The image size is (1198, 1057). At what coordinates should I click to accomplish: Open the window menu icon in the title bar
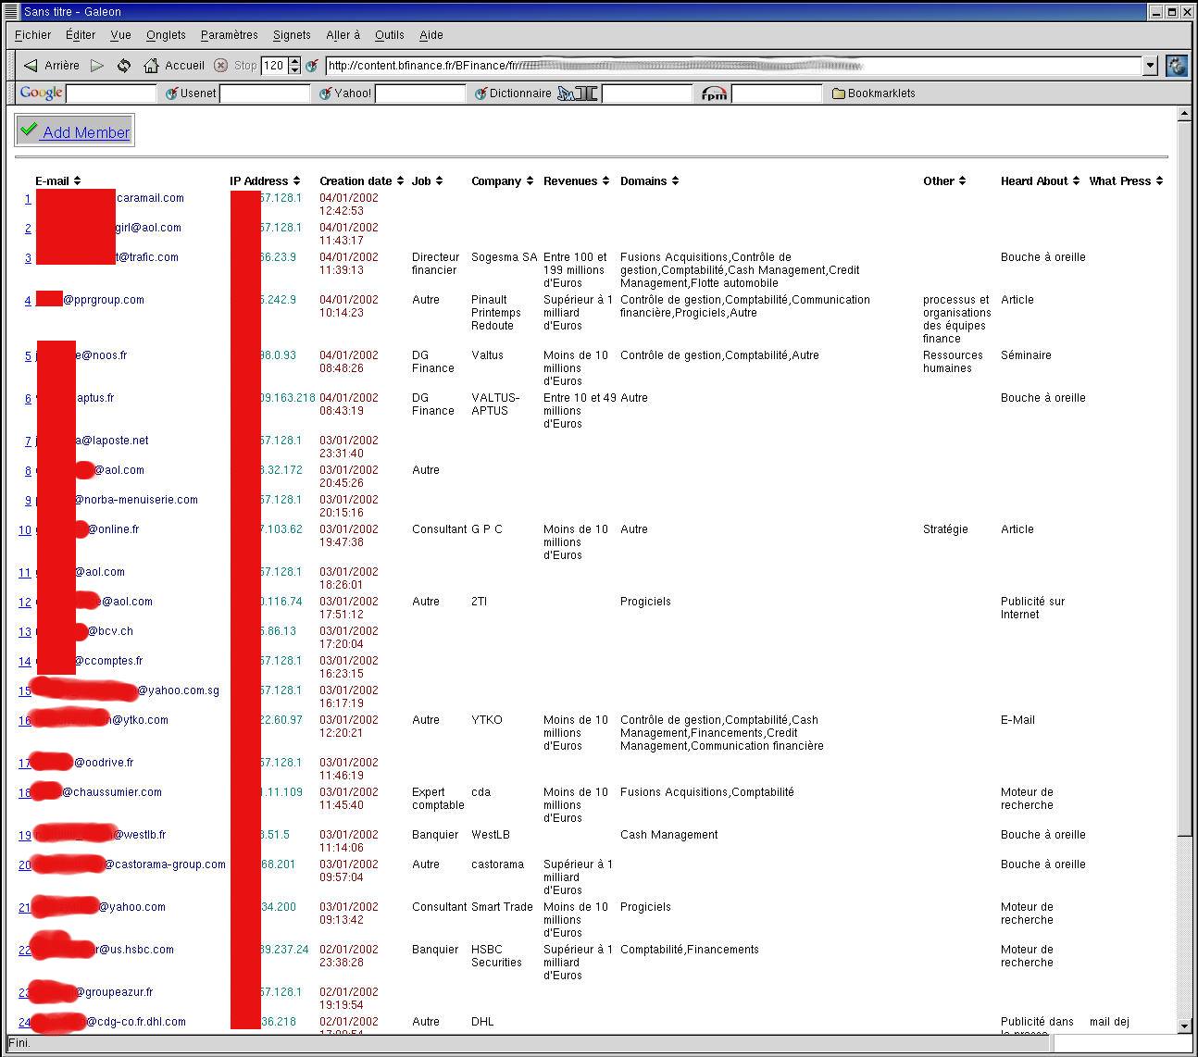pos(11,11)
